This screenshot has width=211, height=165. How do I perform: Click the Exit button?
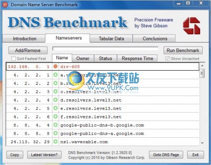pos(196,155)
